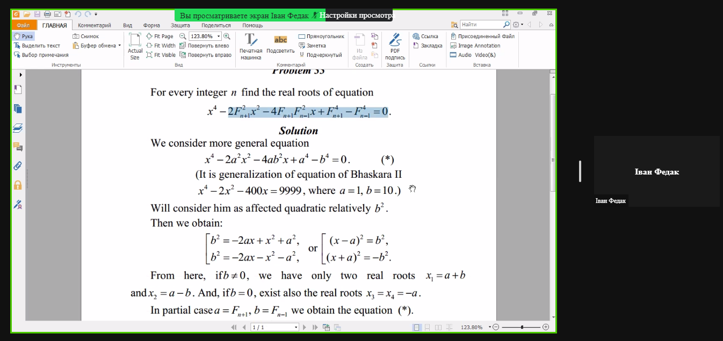Image resolution: width=723 pixels, height=341 pixels.
Task: Open the Security lock panel
Action: point(18,185)
